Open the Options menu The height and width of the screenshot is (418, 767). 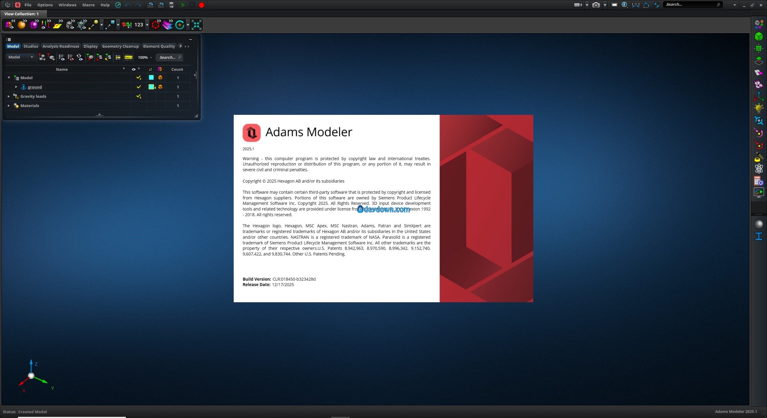click(x=45, y=5)
